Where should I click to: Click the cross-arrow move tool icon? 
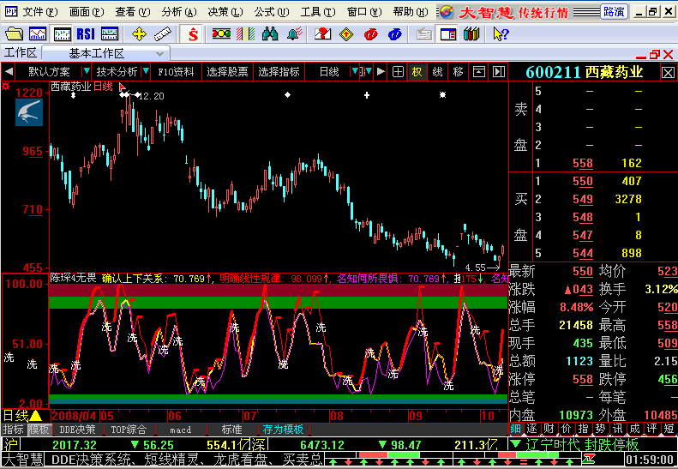pos(139,33)
